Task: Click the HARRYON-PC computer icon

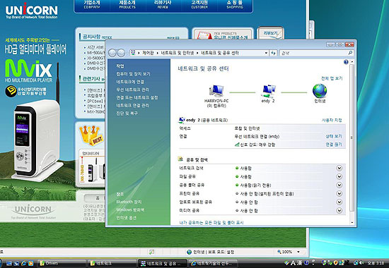Action: (x=216, y=91)
